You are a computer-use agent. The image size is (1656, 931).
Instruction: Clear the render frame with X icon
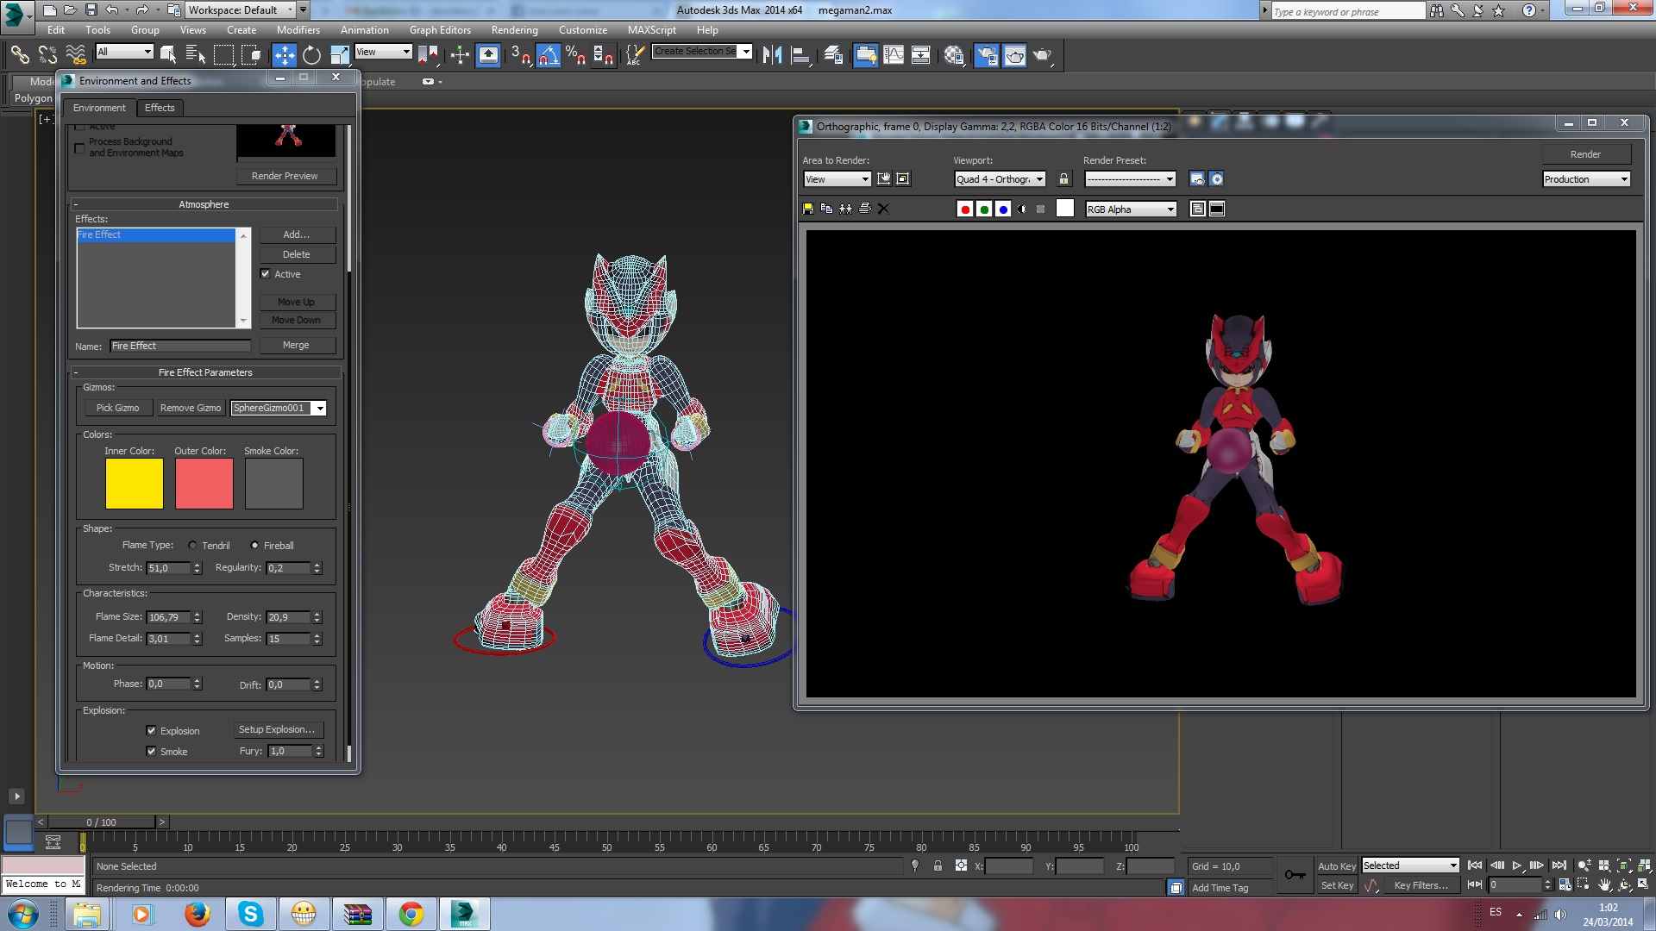point(883,209)
